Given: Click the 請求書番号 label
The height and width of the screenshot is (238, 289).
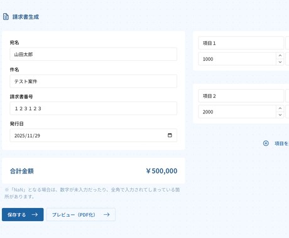Looking at the screenshot, I should 21,96.
